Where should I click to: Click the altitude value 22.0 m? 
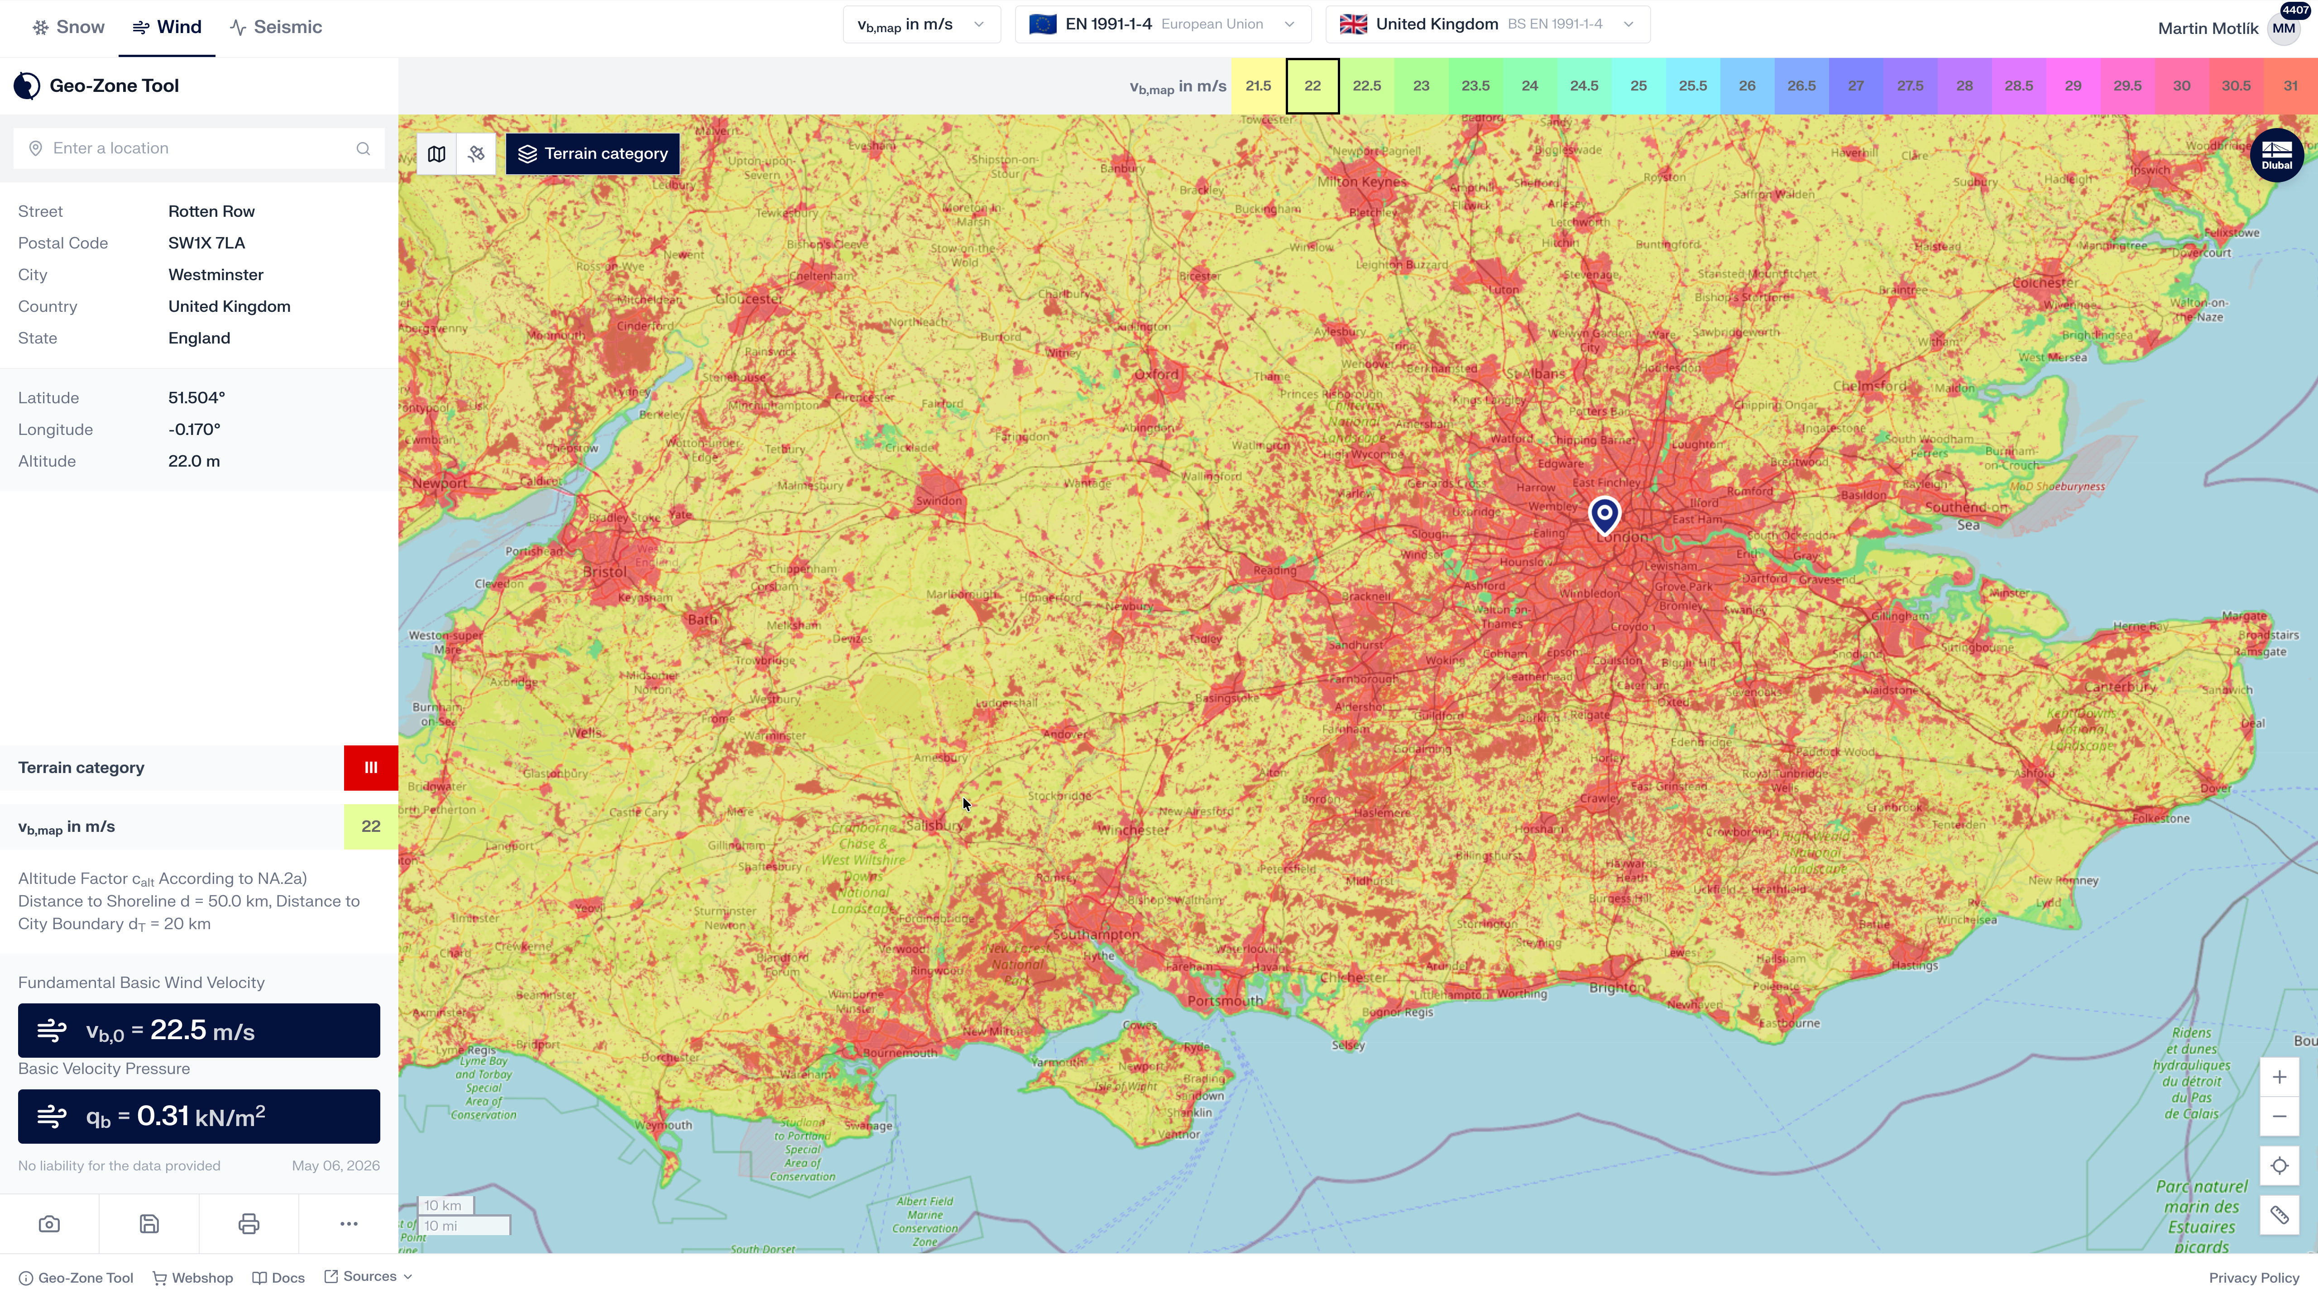193,461
